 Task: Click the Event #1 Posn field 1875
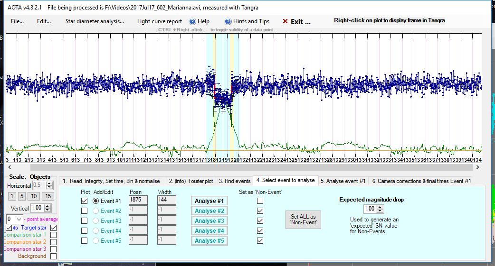pyautogui.click(x=138, y=200)
